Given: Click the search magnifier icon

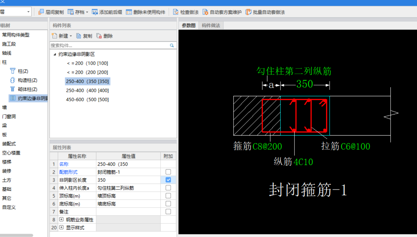Looking at the screenshot, I should click(172, 45).
